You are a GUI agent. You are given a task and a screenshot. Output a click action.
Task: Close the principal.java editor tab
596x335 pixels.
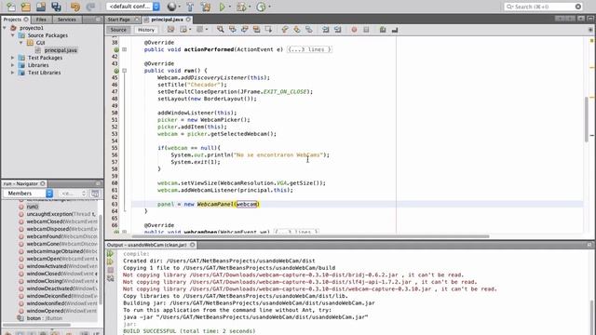pos(188,20)
